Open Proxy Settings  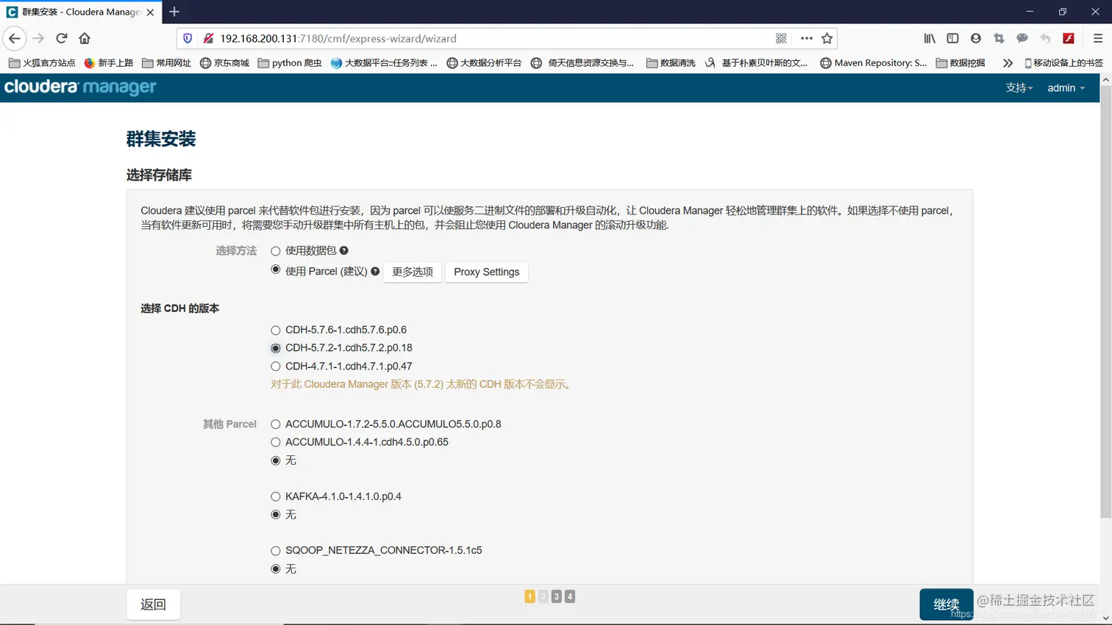[486, 272]
